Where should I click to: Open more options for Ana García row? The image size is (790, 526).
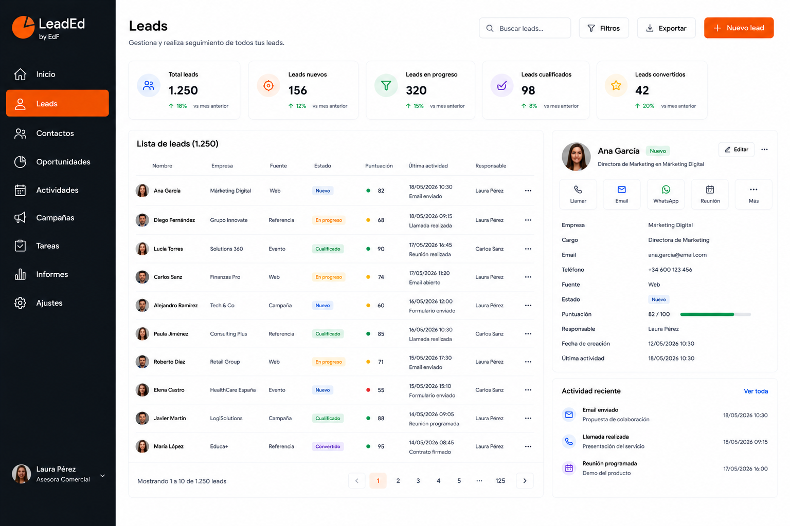tap(528, 191)
